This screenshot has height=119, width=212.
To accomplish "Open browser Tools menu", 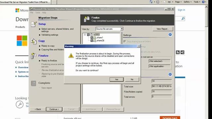I will tap(197, 2).
